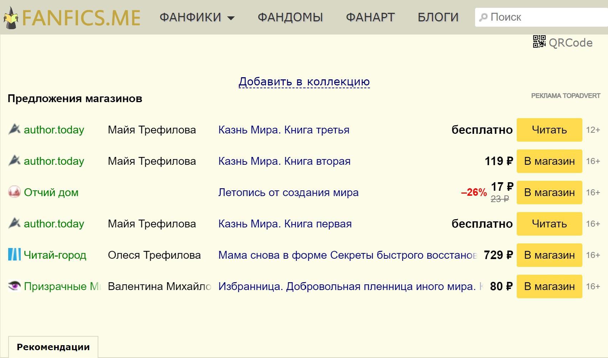Click 16+ rating in Читай-город row
This screenshot has height=358, width=608.
[593, 255]
